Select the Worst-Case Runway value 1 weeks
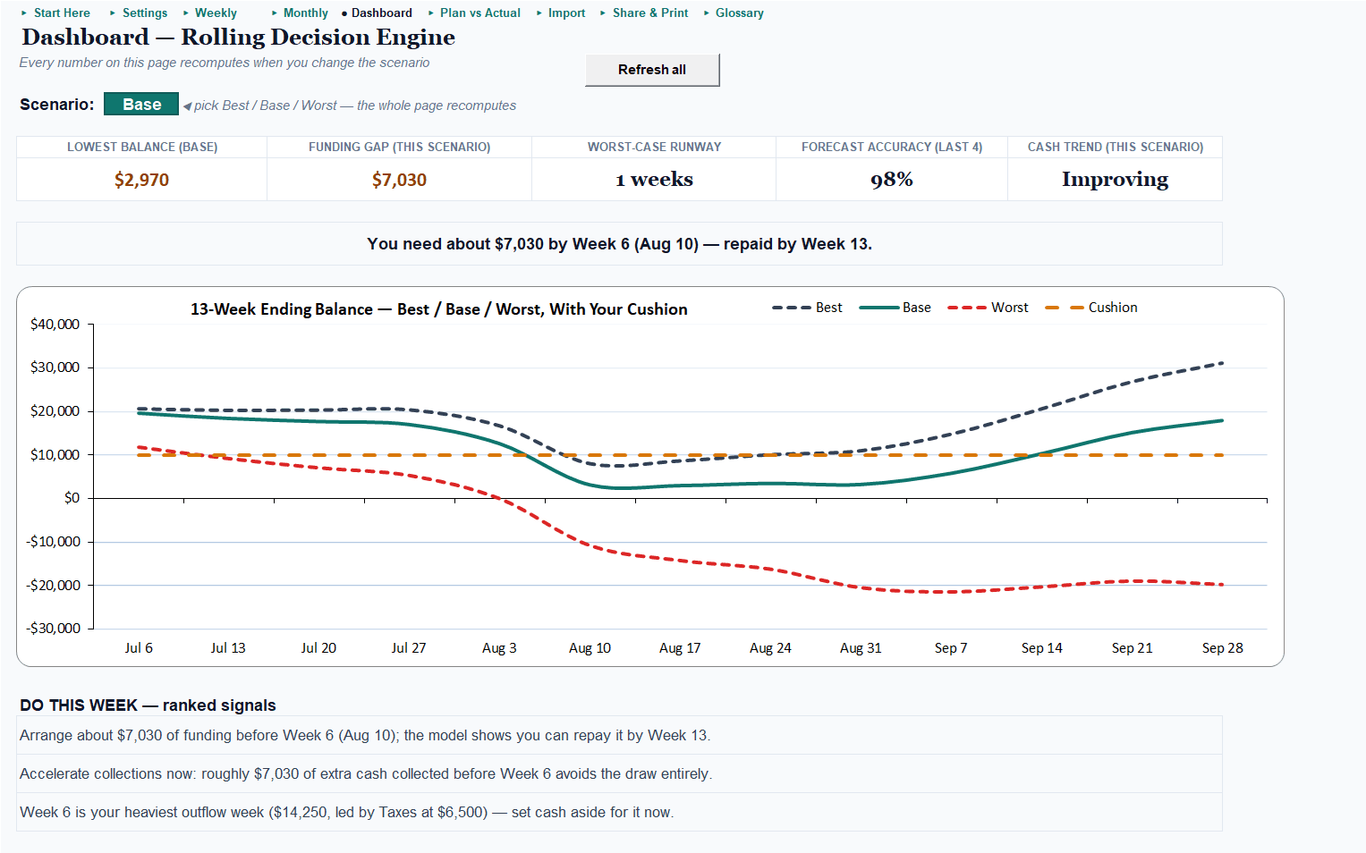Viewport: 1366px width, 853px height. coord(654,180)
